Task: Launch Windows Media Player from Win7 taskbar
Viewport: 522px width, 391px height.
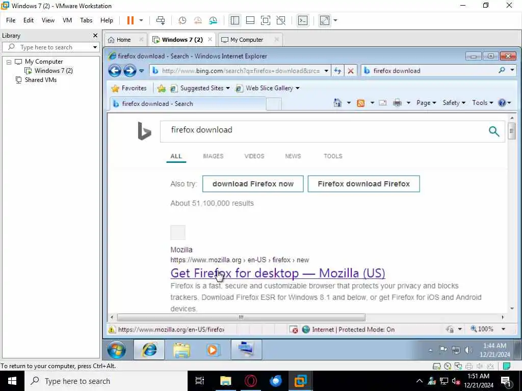Action: (x=213, y=349)
